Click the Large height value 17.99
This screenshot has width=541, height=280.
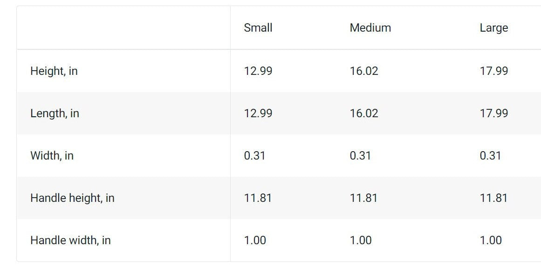pos(494,71)
